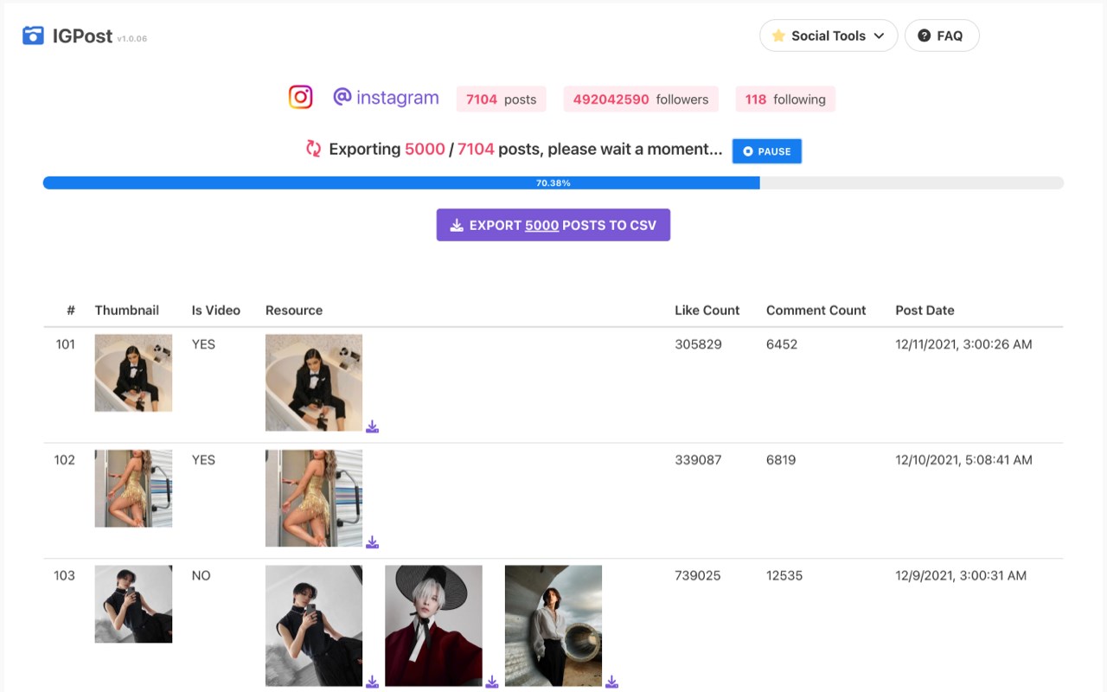
Task: Click like count 305829
Action: 698,344
